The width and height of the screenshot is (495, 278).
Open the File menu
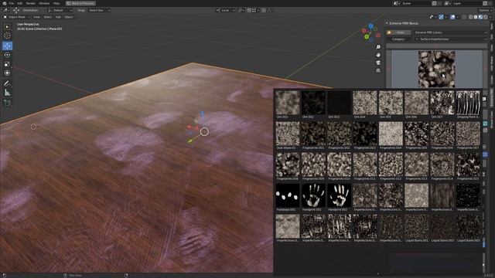[12, 3]
